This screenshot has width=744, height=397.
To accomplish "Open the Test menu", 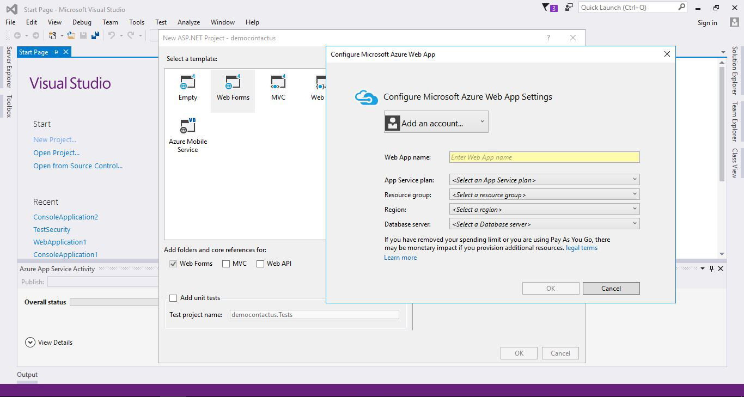I will point(161,22).
